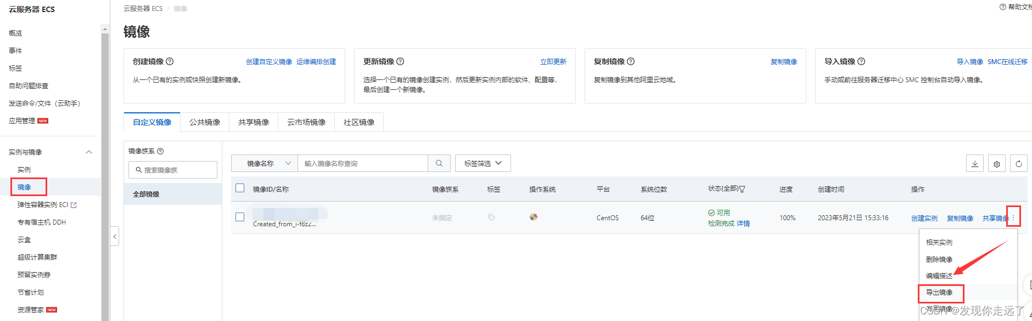Switch to the 自定义镜像 tab
Image resolution: width=1032 pixels, height=321 pixels.
pos(152,122)
